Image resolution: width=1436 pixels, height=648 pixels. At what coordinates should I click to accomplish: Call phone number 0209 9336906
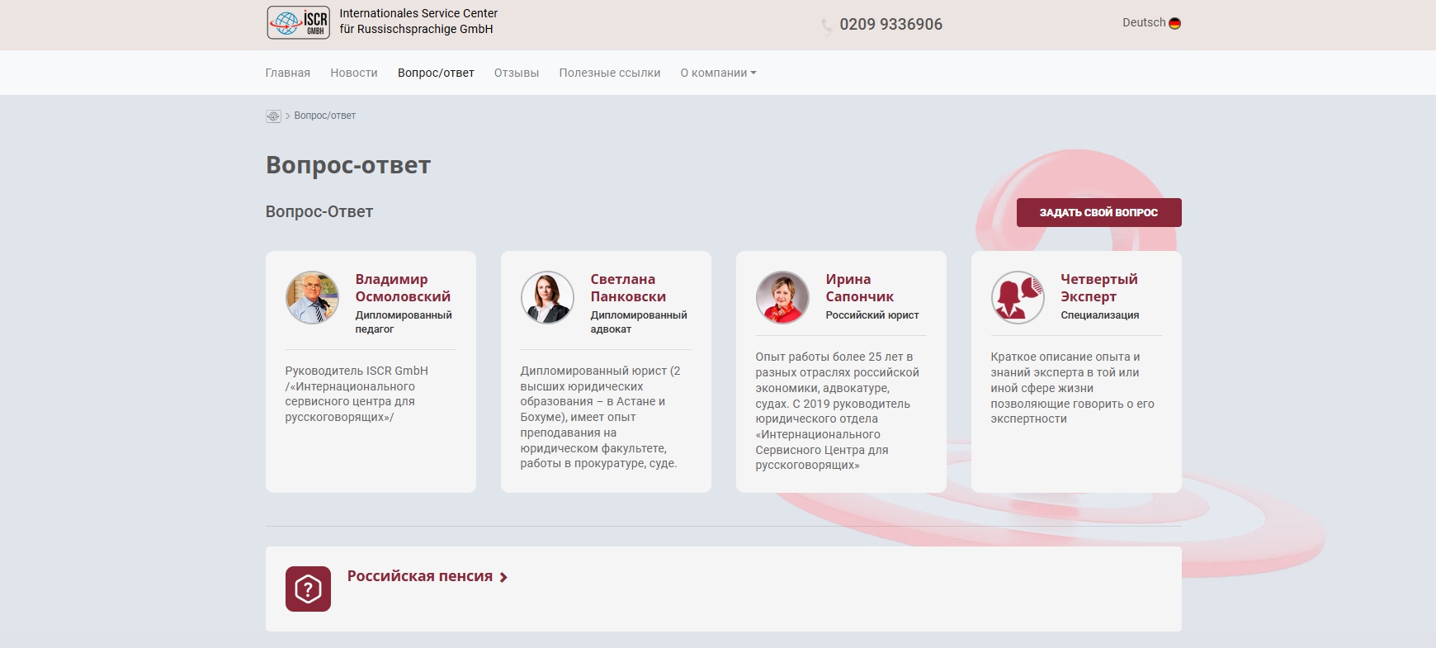tap(890, 24)
